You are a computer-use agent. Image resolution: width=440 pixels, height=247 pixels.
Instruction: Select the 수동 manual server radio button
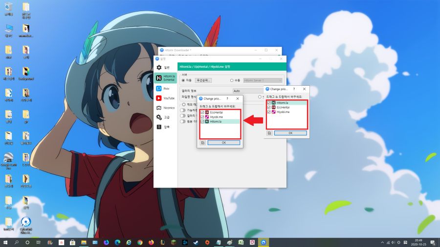click(x=232, y=80)
